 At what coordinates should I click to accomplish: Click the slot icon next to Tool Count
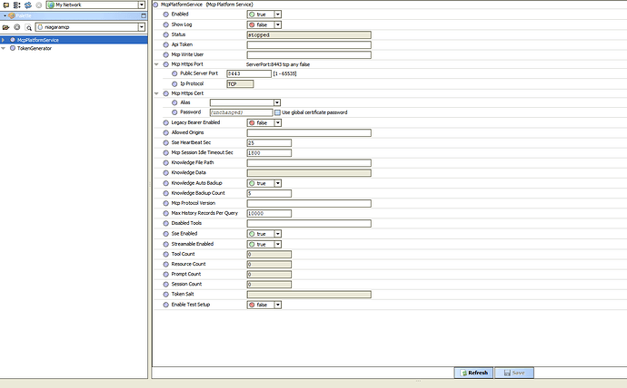tap(166, 254)
